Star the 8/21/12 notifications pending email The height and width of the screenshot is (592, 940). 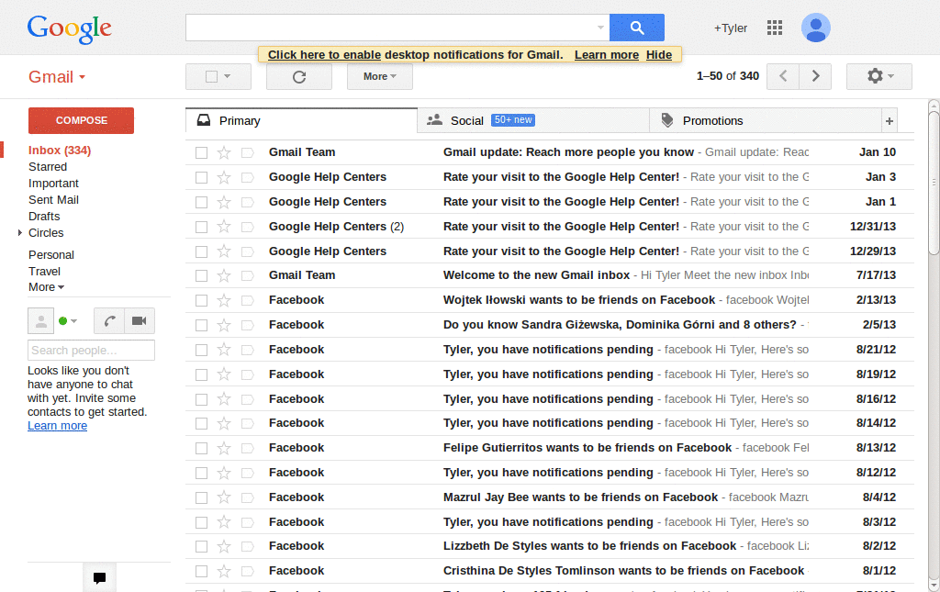(x=224, y=350)
